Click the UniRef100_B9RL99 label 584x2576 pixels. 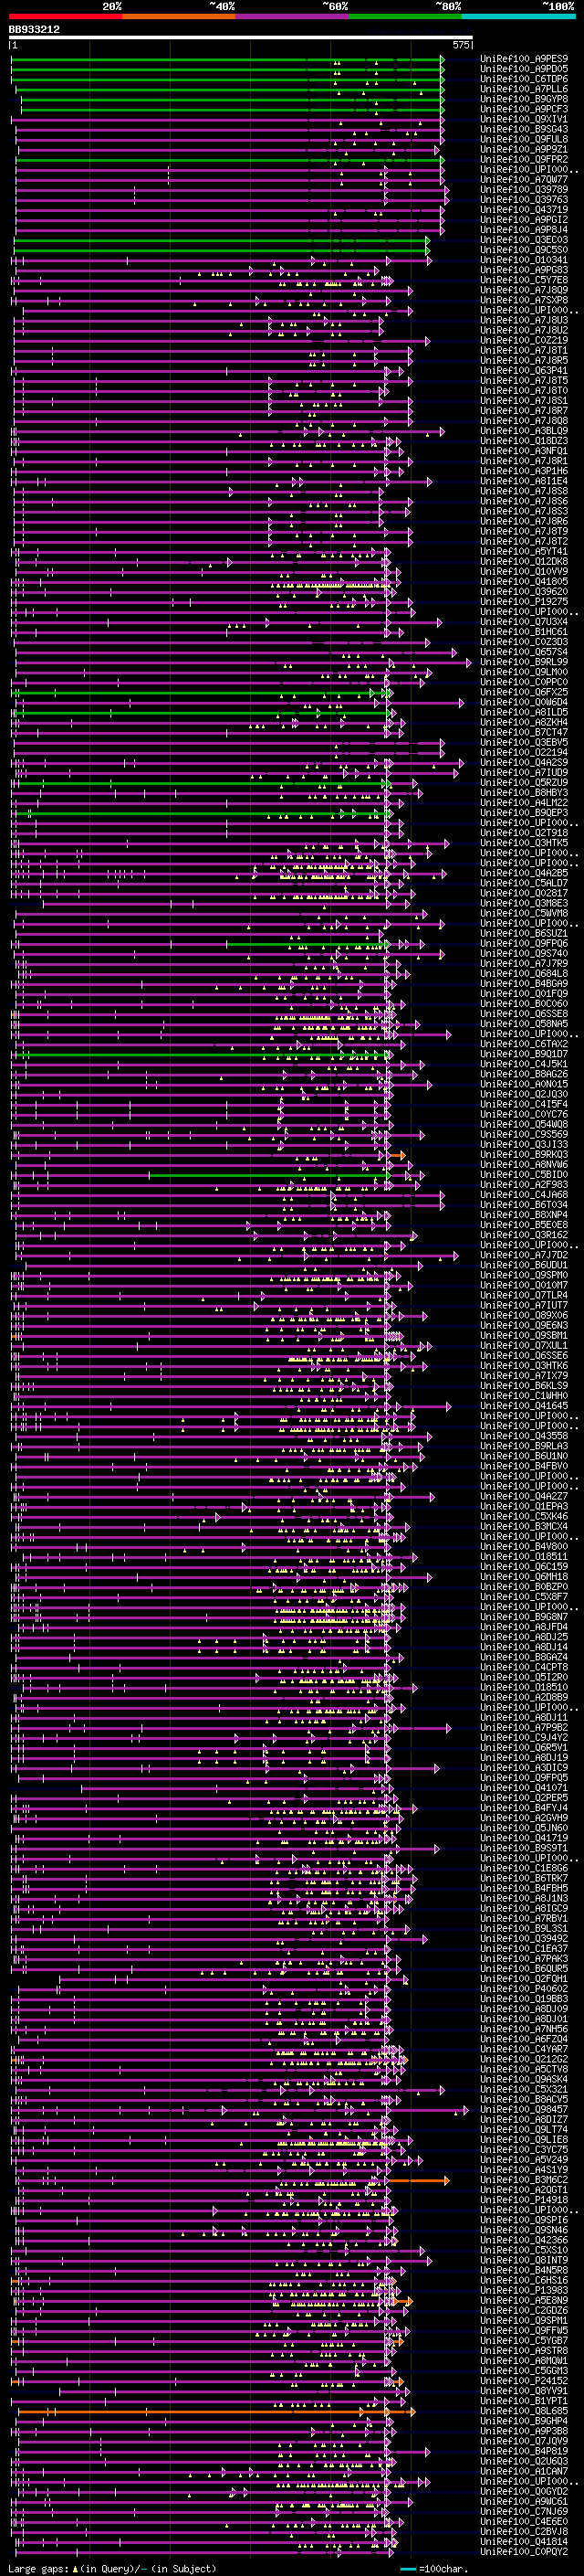(x=523, y=662)
